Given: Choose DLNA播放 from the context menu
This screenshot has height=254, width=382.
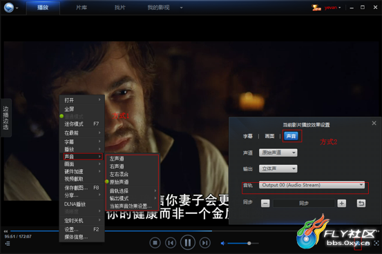Looking at the screenshot, I should point(82,204).
